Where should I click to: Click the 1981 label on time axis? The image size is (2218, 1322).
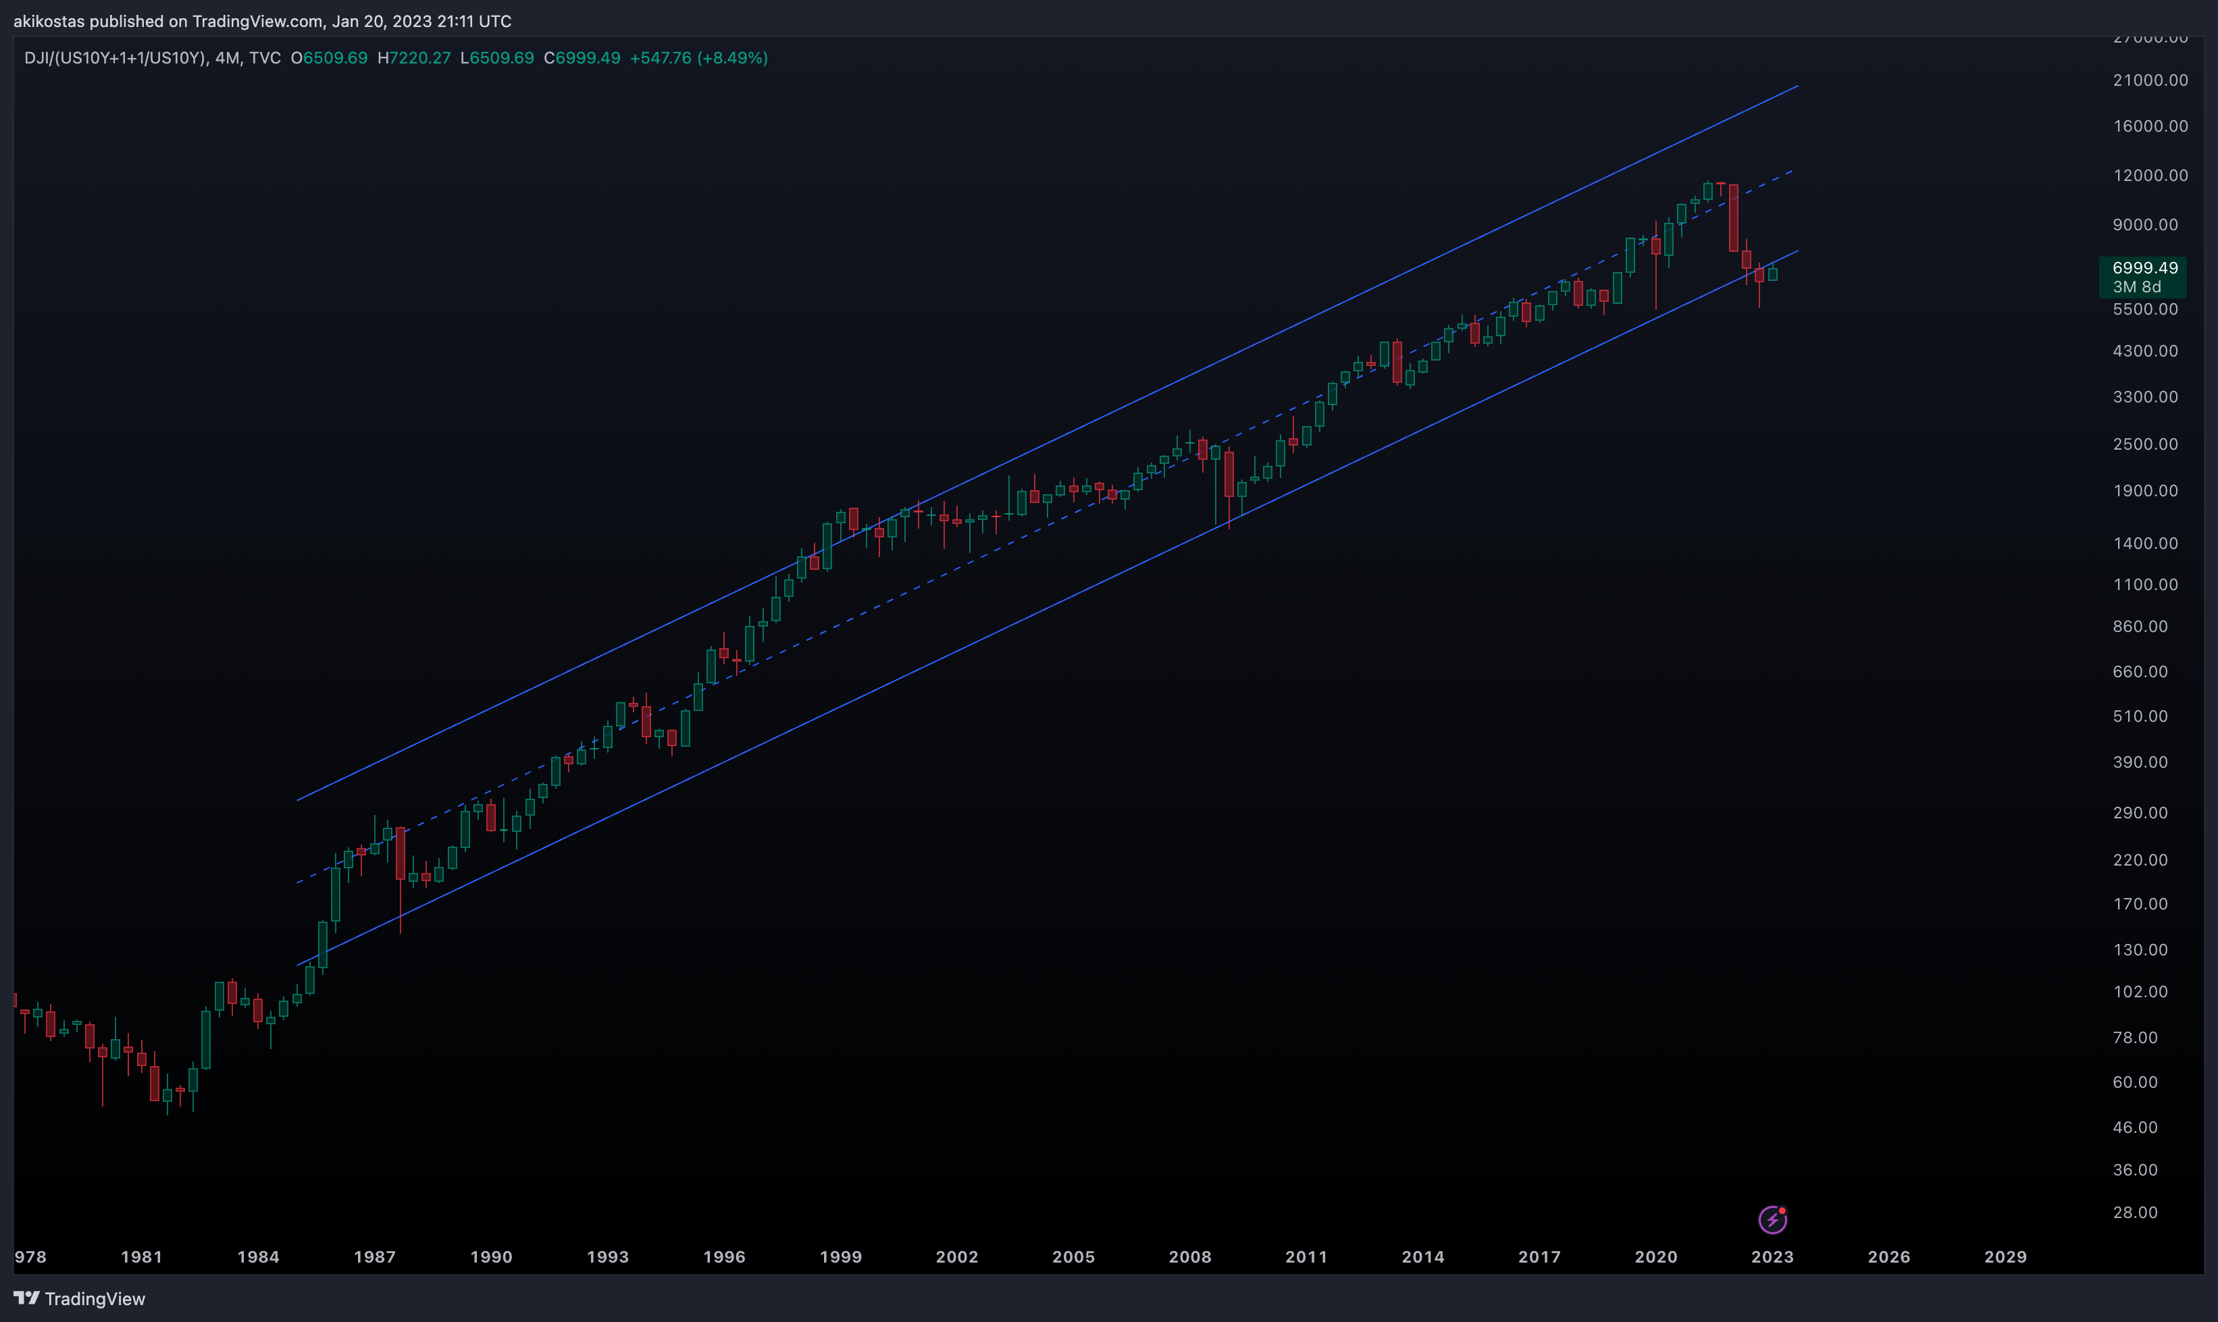click(x=142, y=1257)
